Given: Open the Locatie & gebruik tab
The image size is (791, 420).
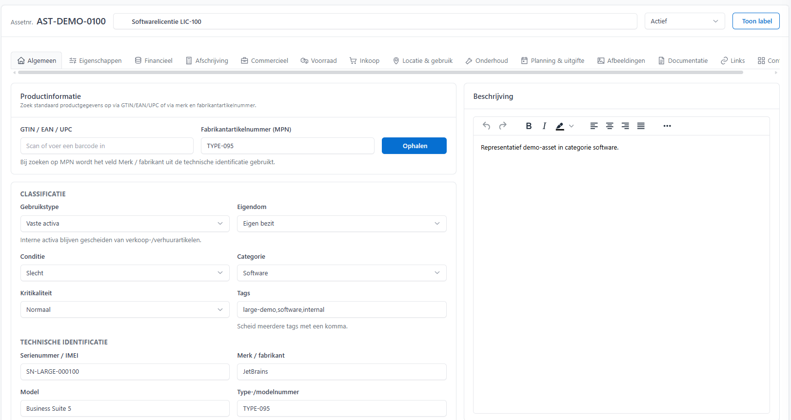Looking at the screenshot, I should pos(423,60).
